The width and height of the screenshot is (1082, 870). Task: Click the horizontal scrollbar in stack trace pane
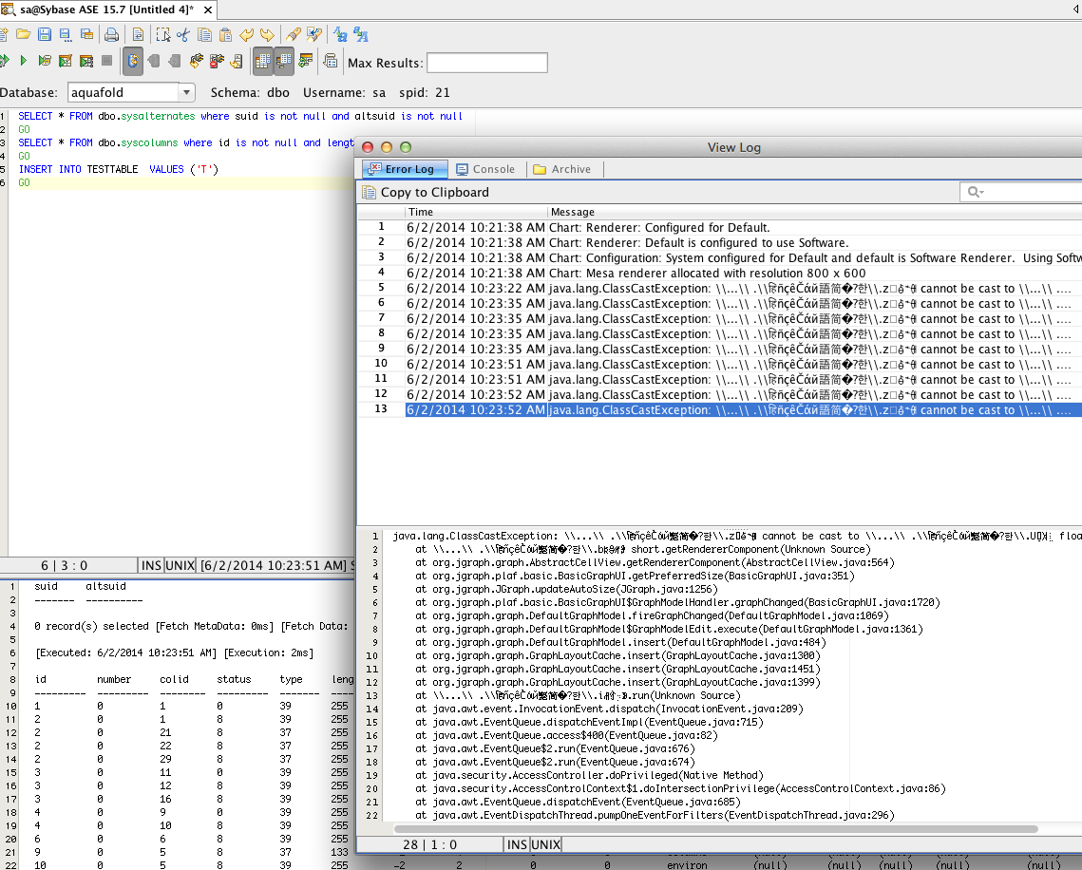715,828
